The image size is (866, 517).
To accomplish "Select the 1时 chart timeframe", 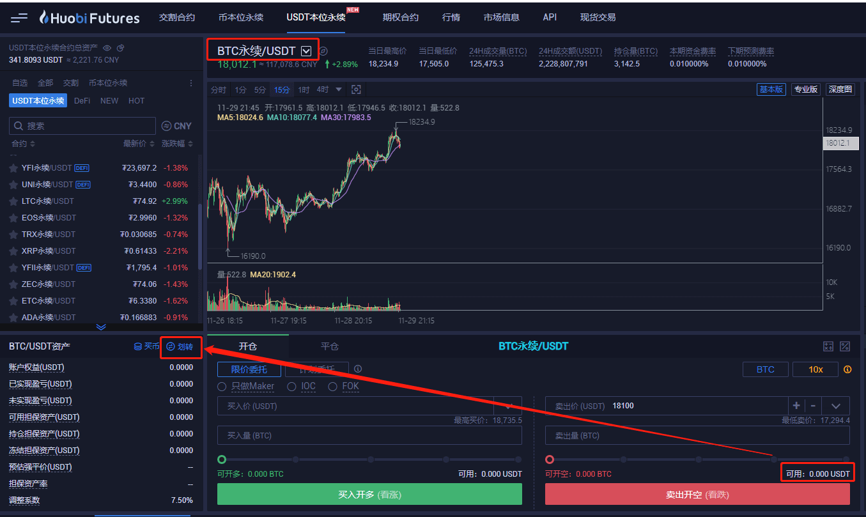I will [304, 89].
